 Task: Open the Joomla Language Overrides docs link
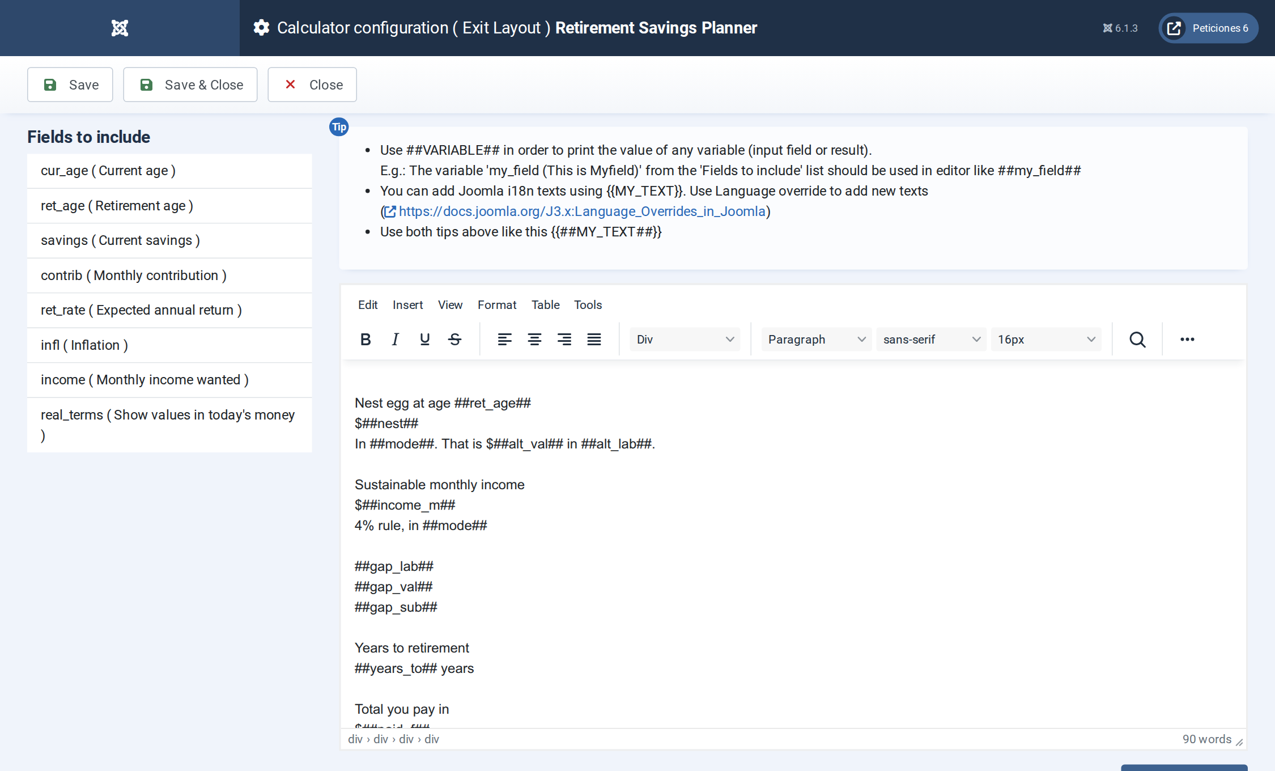point(576,211)
